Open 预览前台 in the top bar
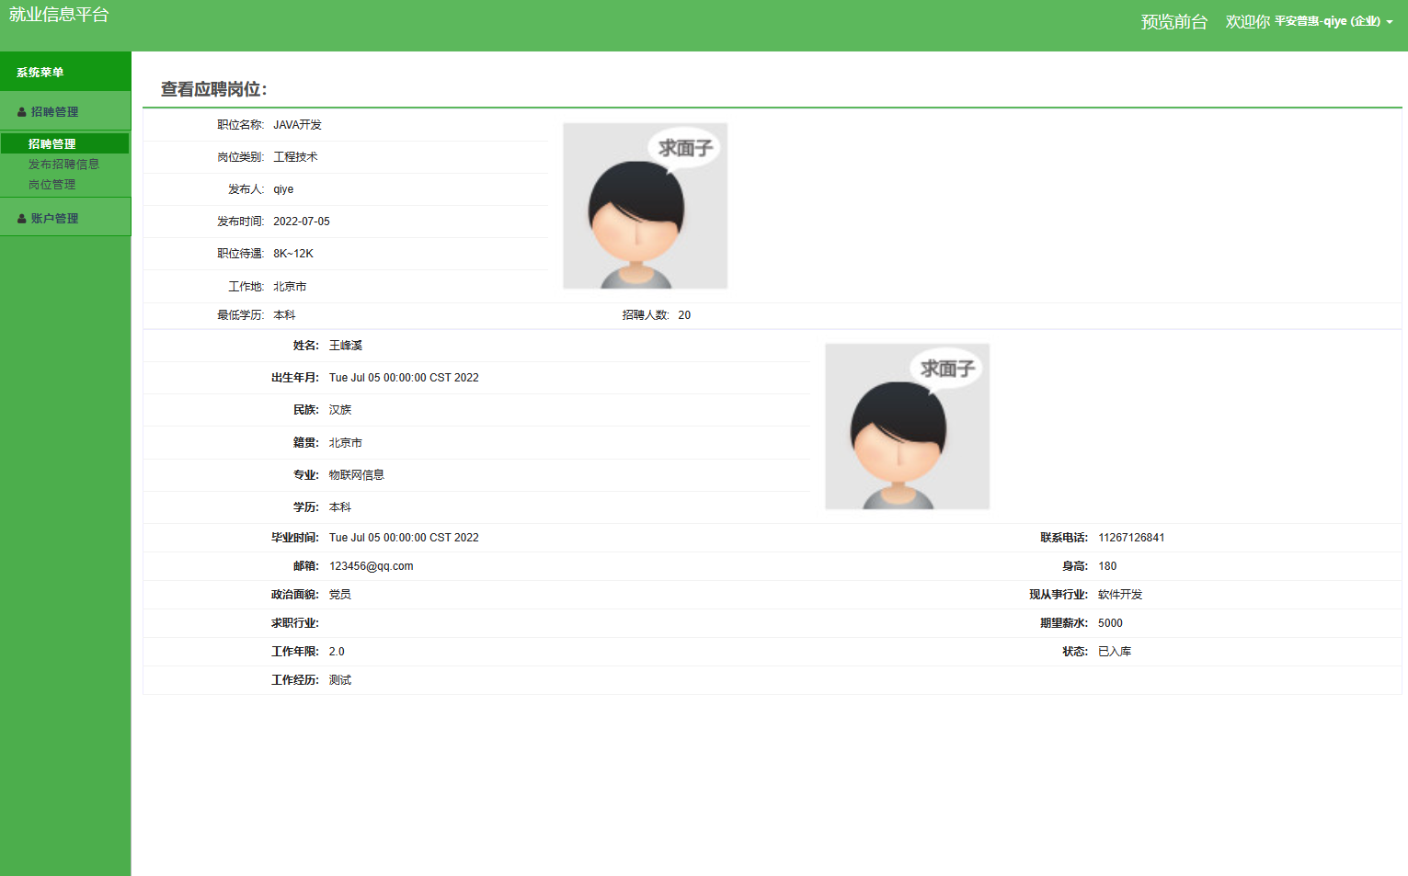Screen dimensions: 1408x876 1172,21
